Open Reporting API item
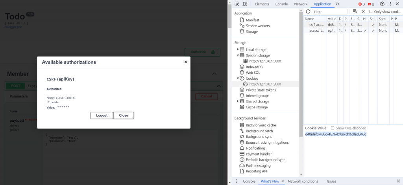The width and height of the screenshot is (403, 185). point(257,171)
